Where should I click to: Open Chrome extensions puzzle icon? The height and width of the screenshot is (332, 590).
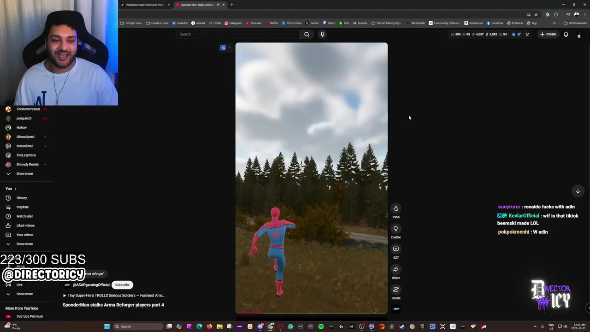pos(556,14)
